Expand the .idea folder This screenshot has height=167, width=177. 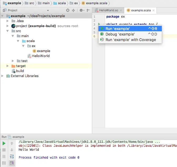pyautogui.click(x=8, y=21)
